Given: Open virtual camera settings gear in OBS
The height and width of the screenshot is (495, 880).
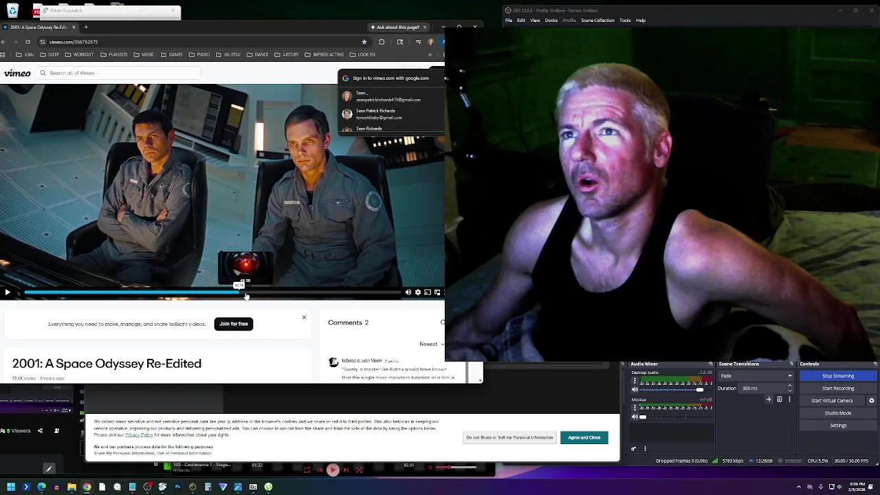Looking at the screenshot, I should pos(872,401).
